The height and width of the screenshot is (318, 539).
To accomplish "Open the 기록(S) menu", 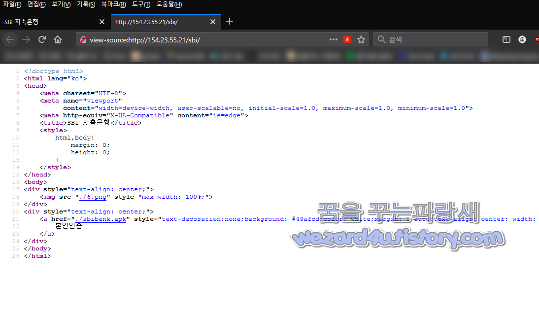I will (86, 4).
